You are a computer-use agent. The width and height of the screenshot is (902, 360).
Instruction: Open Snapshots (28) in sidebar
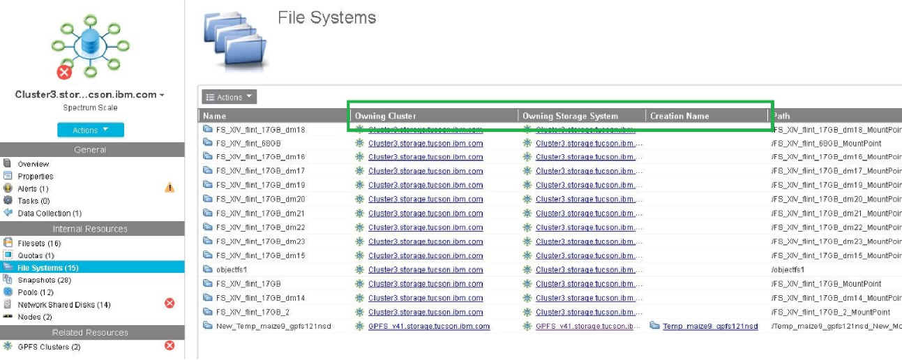point(43,280)
